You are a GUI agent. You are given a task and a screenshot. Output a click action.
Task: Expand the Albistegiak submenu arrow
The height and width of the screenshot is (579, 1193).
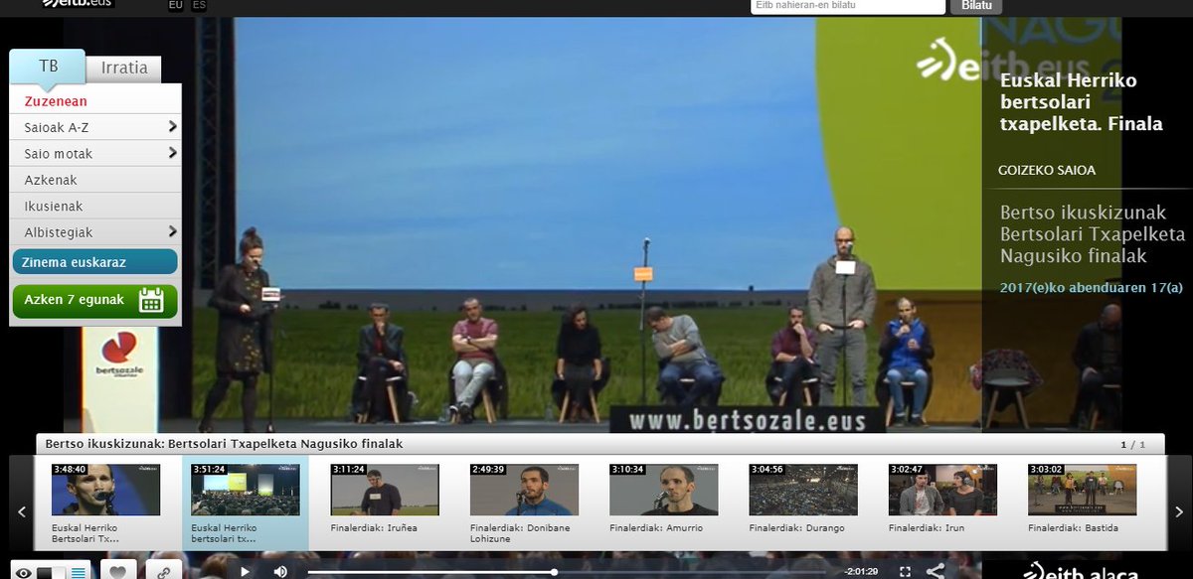(173, 231)
